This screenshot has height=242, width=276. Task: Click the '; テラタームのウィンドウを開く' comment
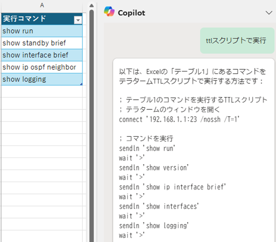169,110
